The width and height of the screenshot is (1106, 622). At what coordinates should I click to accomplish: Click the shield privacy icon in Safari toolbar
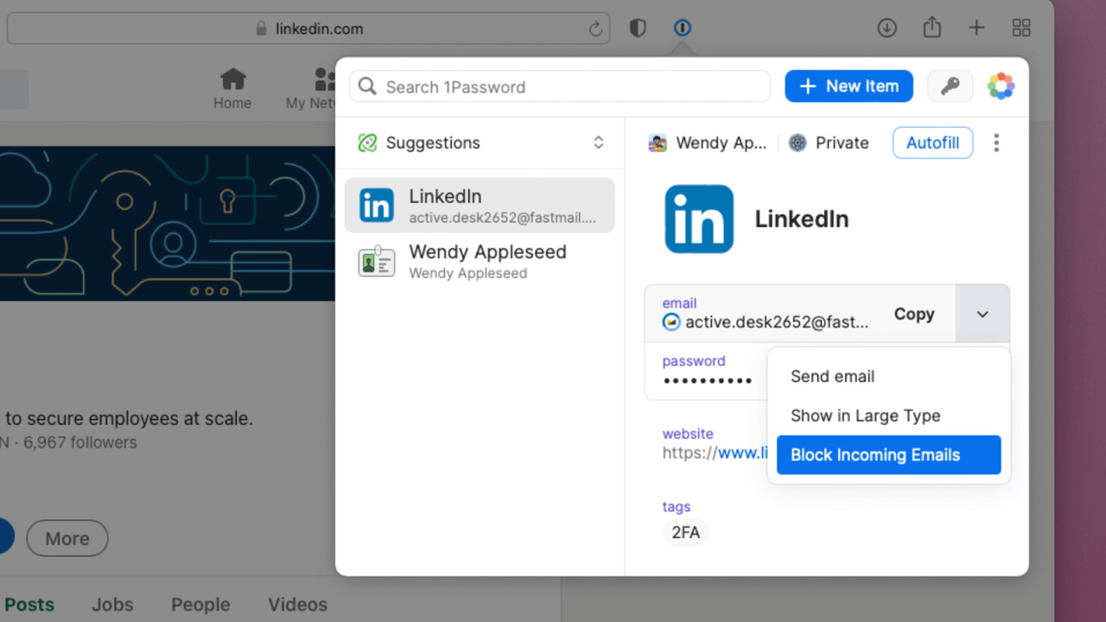(638, 28)
